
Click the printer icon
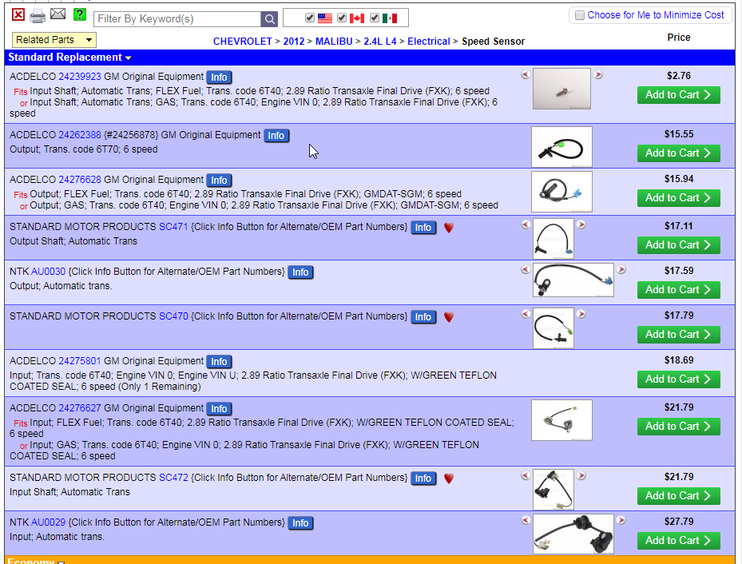pyautogui.click(x=38, y=17)
